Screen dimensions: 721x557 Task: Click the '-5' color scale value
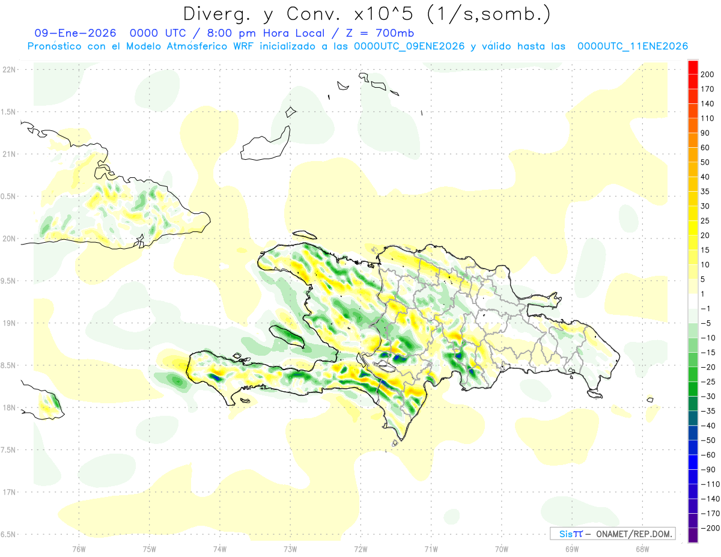(705, 323)
